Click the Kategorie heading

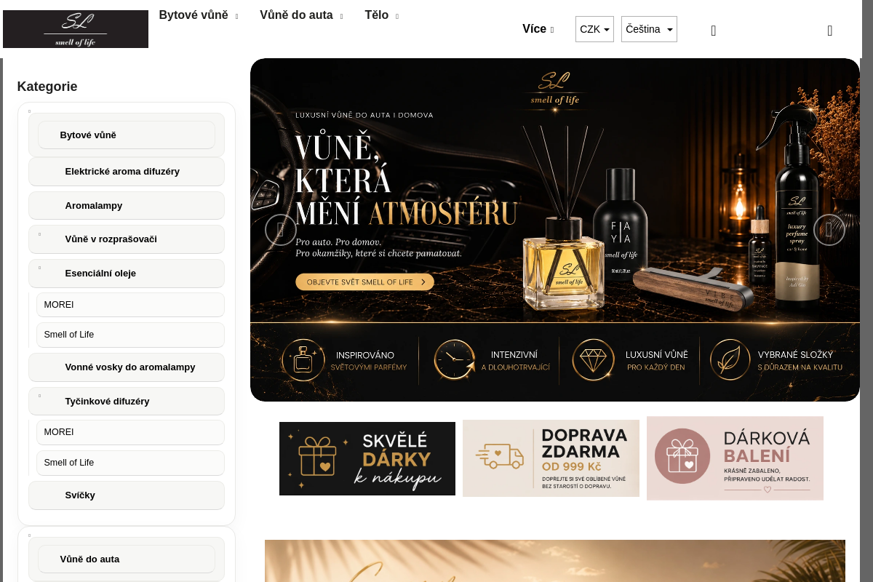tap(47, 87)
